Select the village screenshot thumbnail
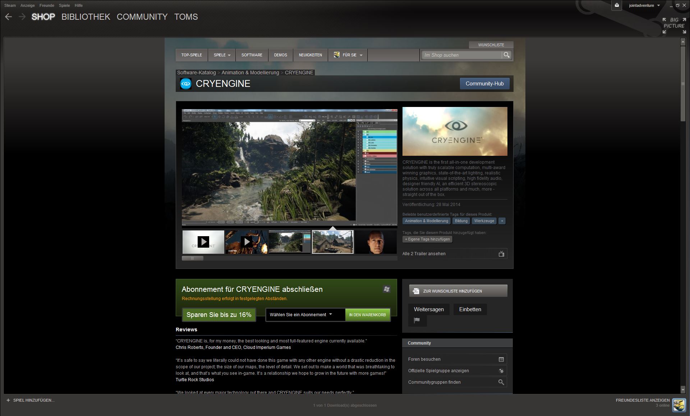Screen dimensions: 690x416 click(x=333, y=242)
